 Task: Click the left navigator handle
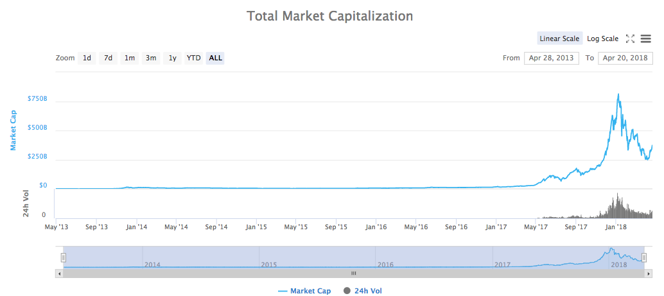tap(64, 257)
